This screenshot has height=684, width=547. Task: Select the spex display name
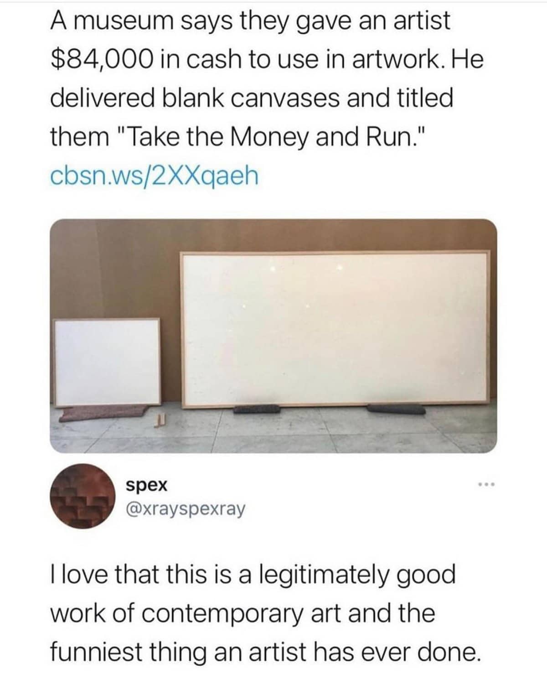tap(147, 485)
